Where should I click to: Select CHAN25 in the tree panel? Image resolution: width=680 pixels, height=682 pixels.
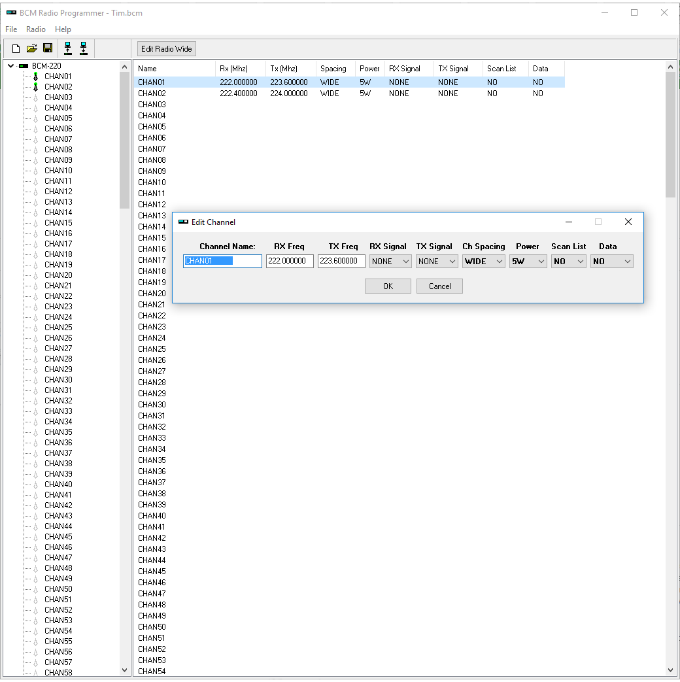point(58,328)
